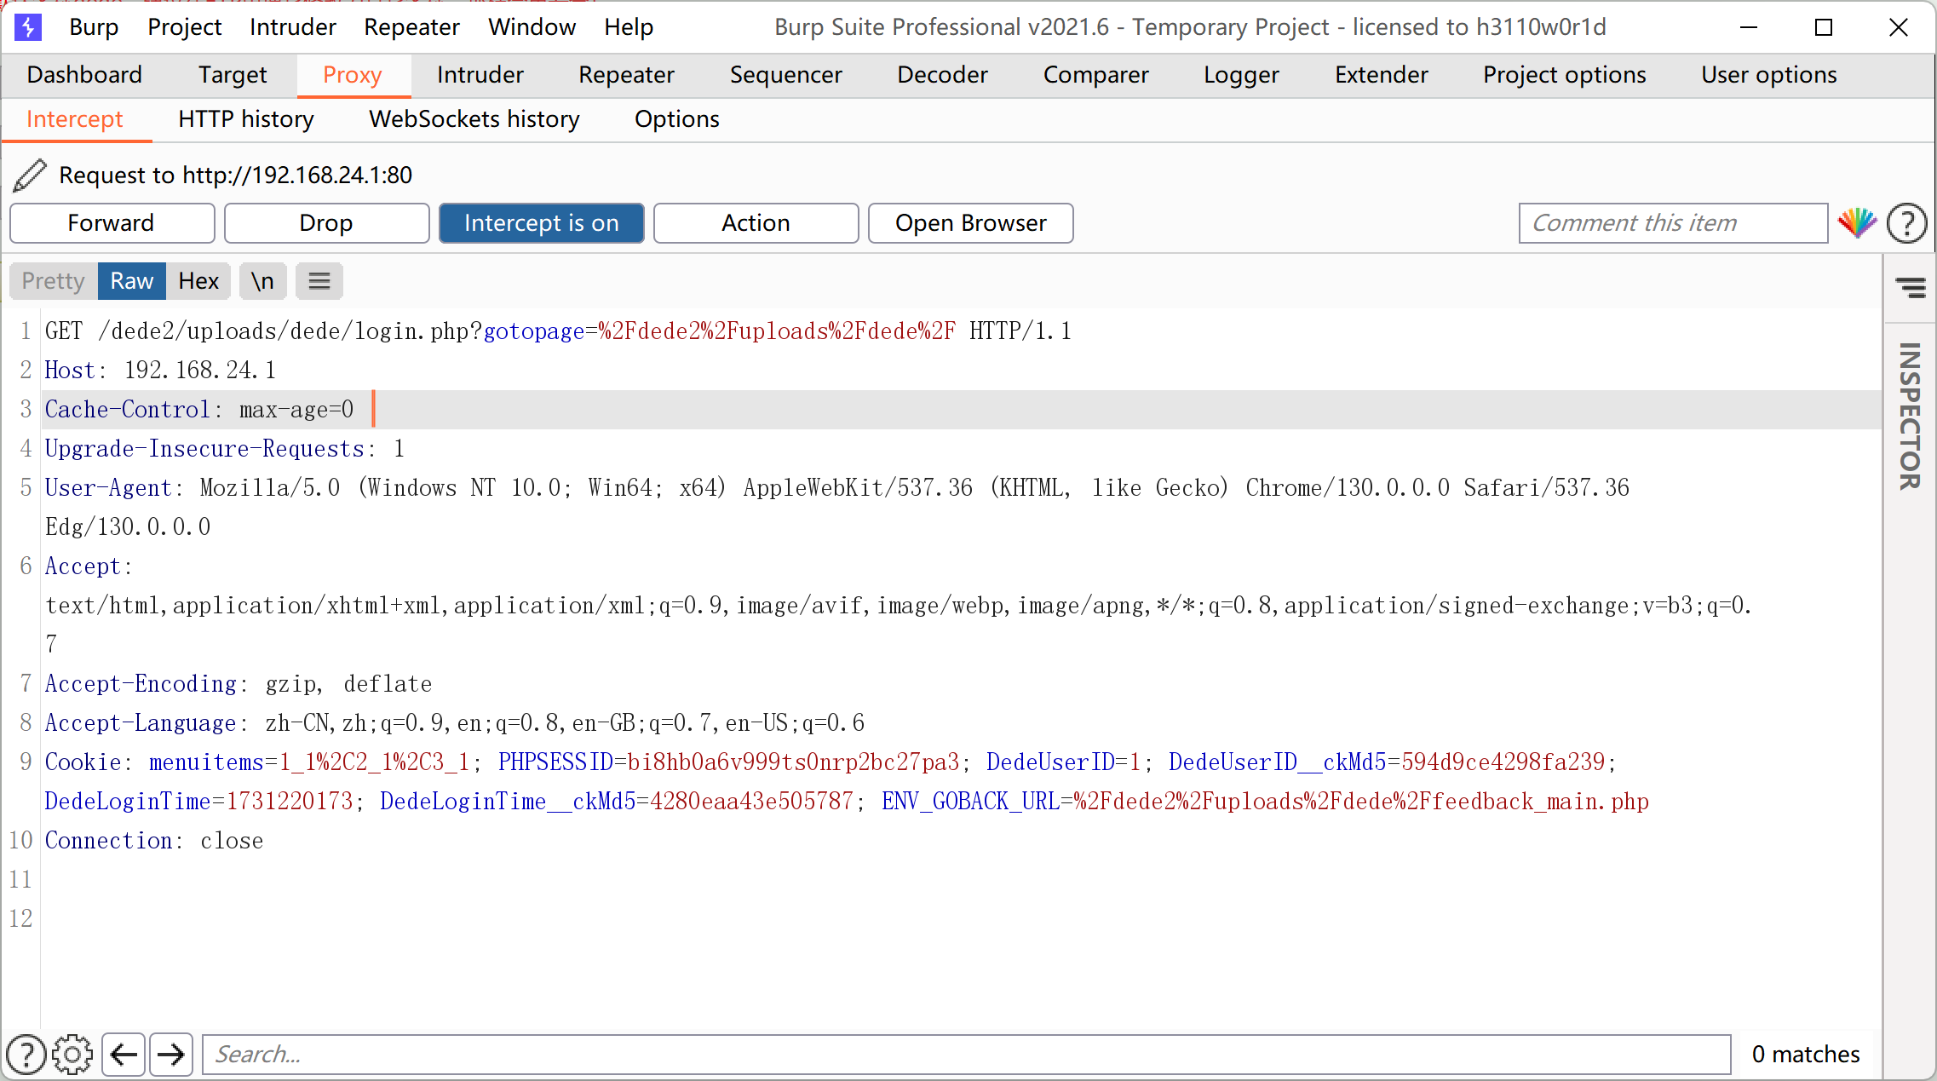1937x1081 pixels.
Task: Focus the Comment this item field
Action: click(1673, 223)
